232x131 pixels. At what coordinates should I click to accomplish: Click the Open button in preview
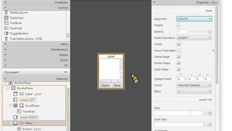(x=105, y=86)
